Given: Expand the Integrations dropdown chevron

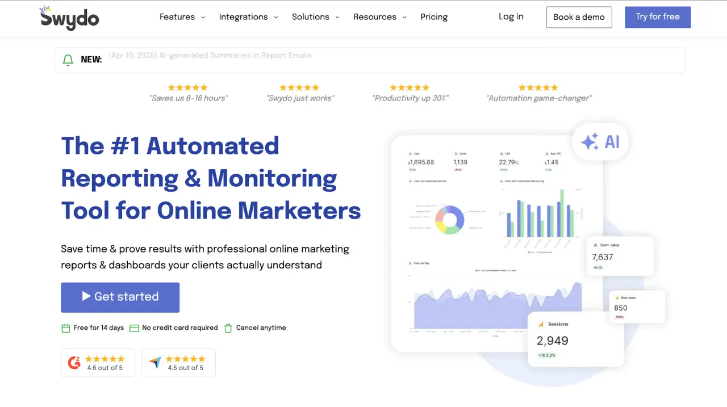Looking at the screenshot, I should coord(276,18).
